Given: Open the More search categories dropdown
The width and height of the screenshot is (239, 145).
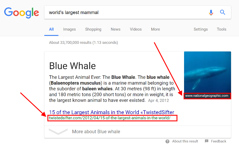Looking at the screenshot, I should click(x=155, y=29).
